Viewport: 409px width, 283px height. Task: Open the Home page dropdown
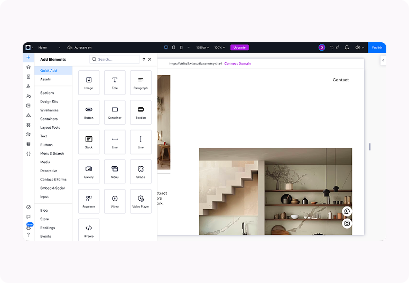pos(49,48)
